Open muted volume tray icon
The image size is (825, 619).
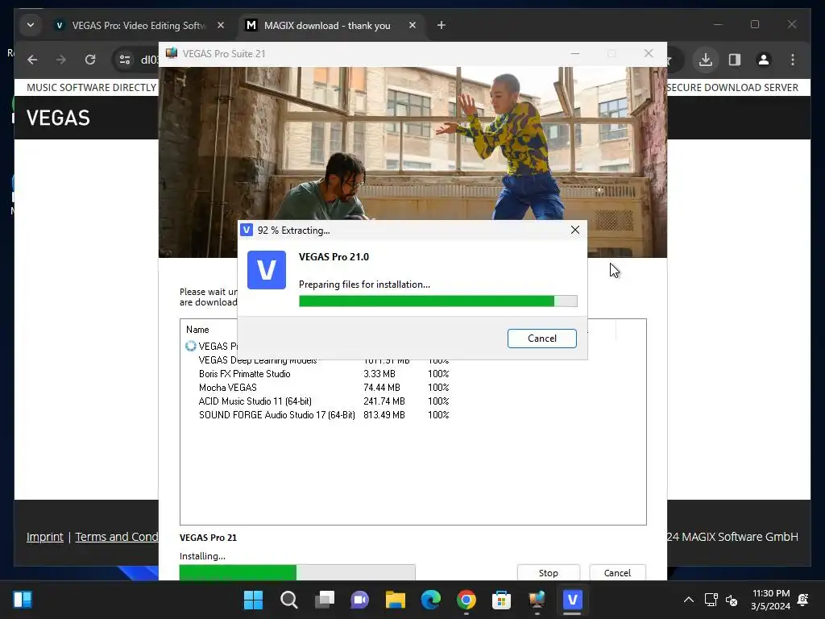coord(732,600)
